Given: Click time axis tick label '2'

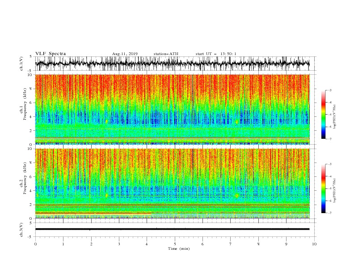Looking at the screenshot, I should pos(91,244).
